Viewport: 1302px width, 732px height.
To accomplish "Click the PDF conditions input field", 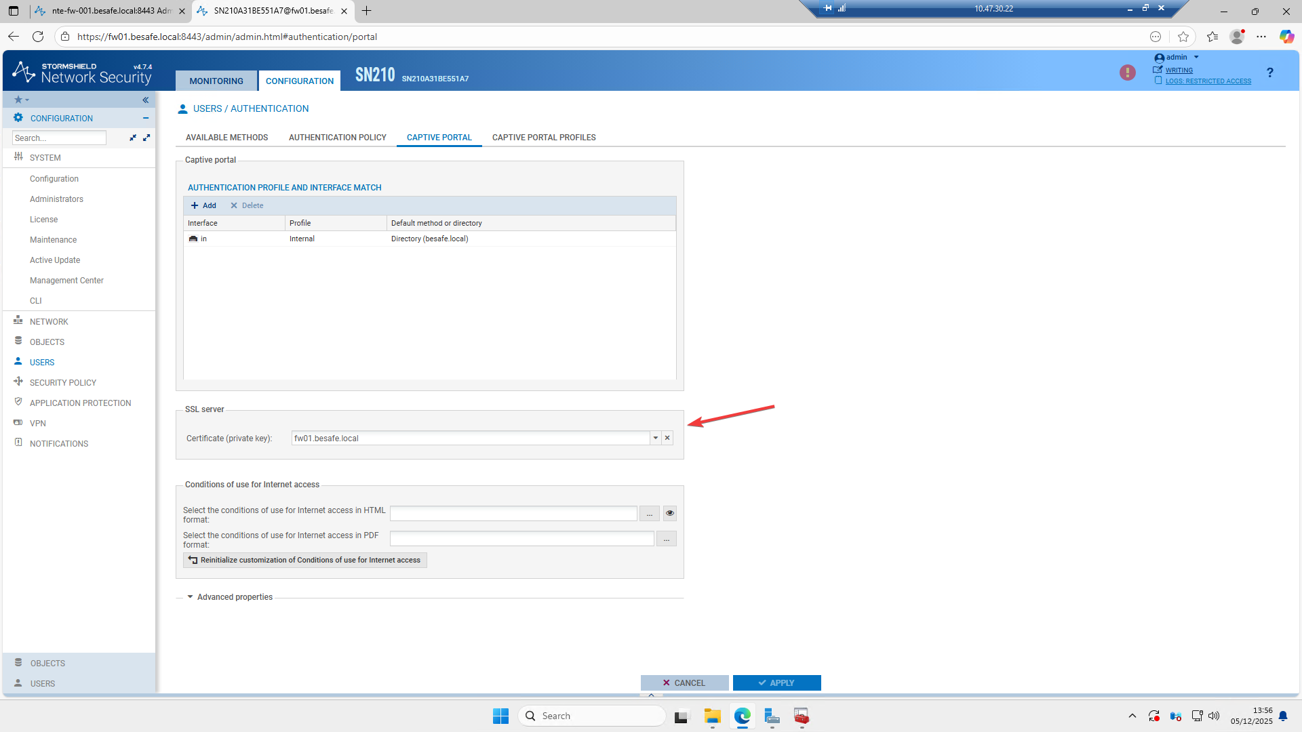I will pyautogui.click(x=521, y=539).
